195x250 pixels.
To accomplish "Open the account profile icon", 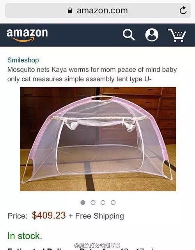I will point(152,35).
